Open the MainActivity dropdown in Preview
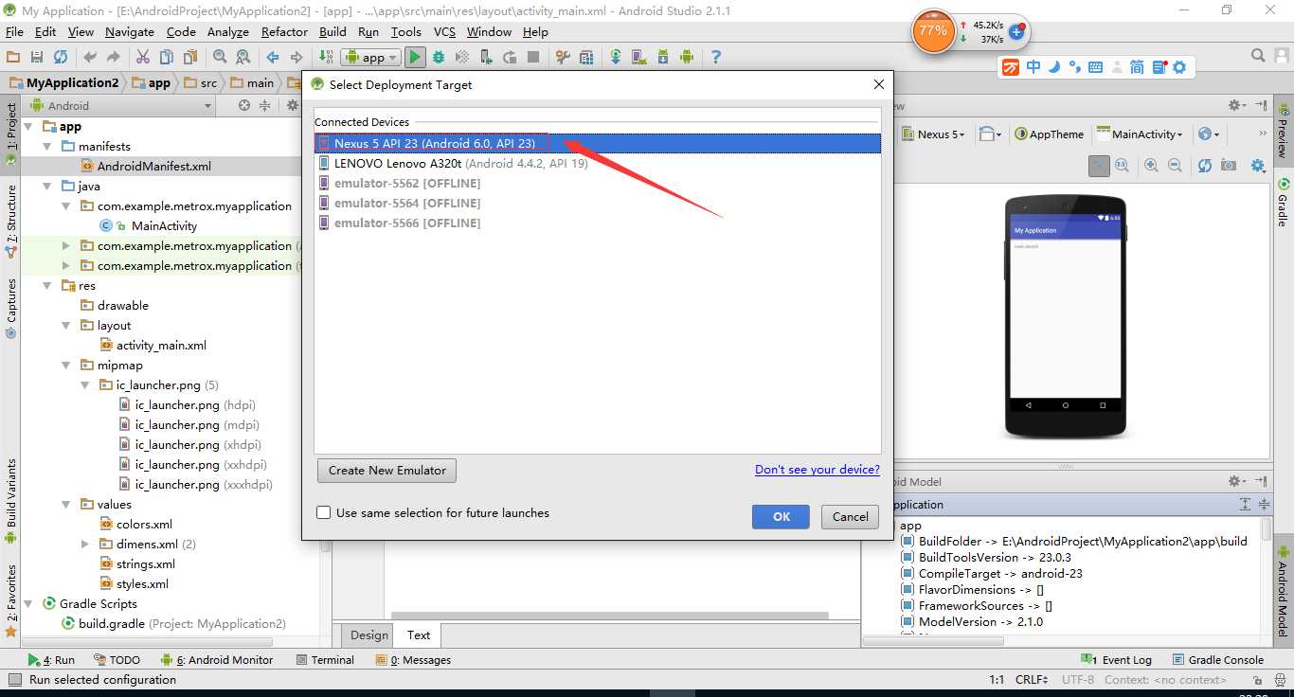The height and width of the screenshot is (697, 1294). pos(1141,134)
